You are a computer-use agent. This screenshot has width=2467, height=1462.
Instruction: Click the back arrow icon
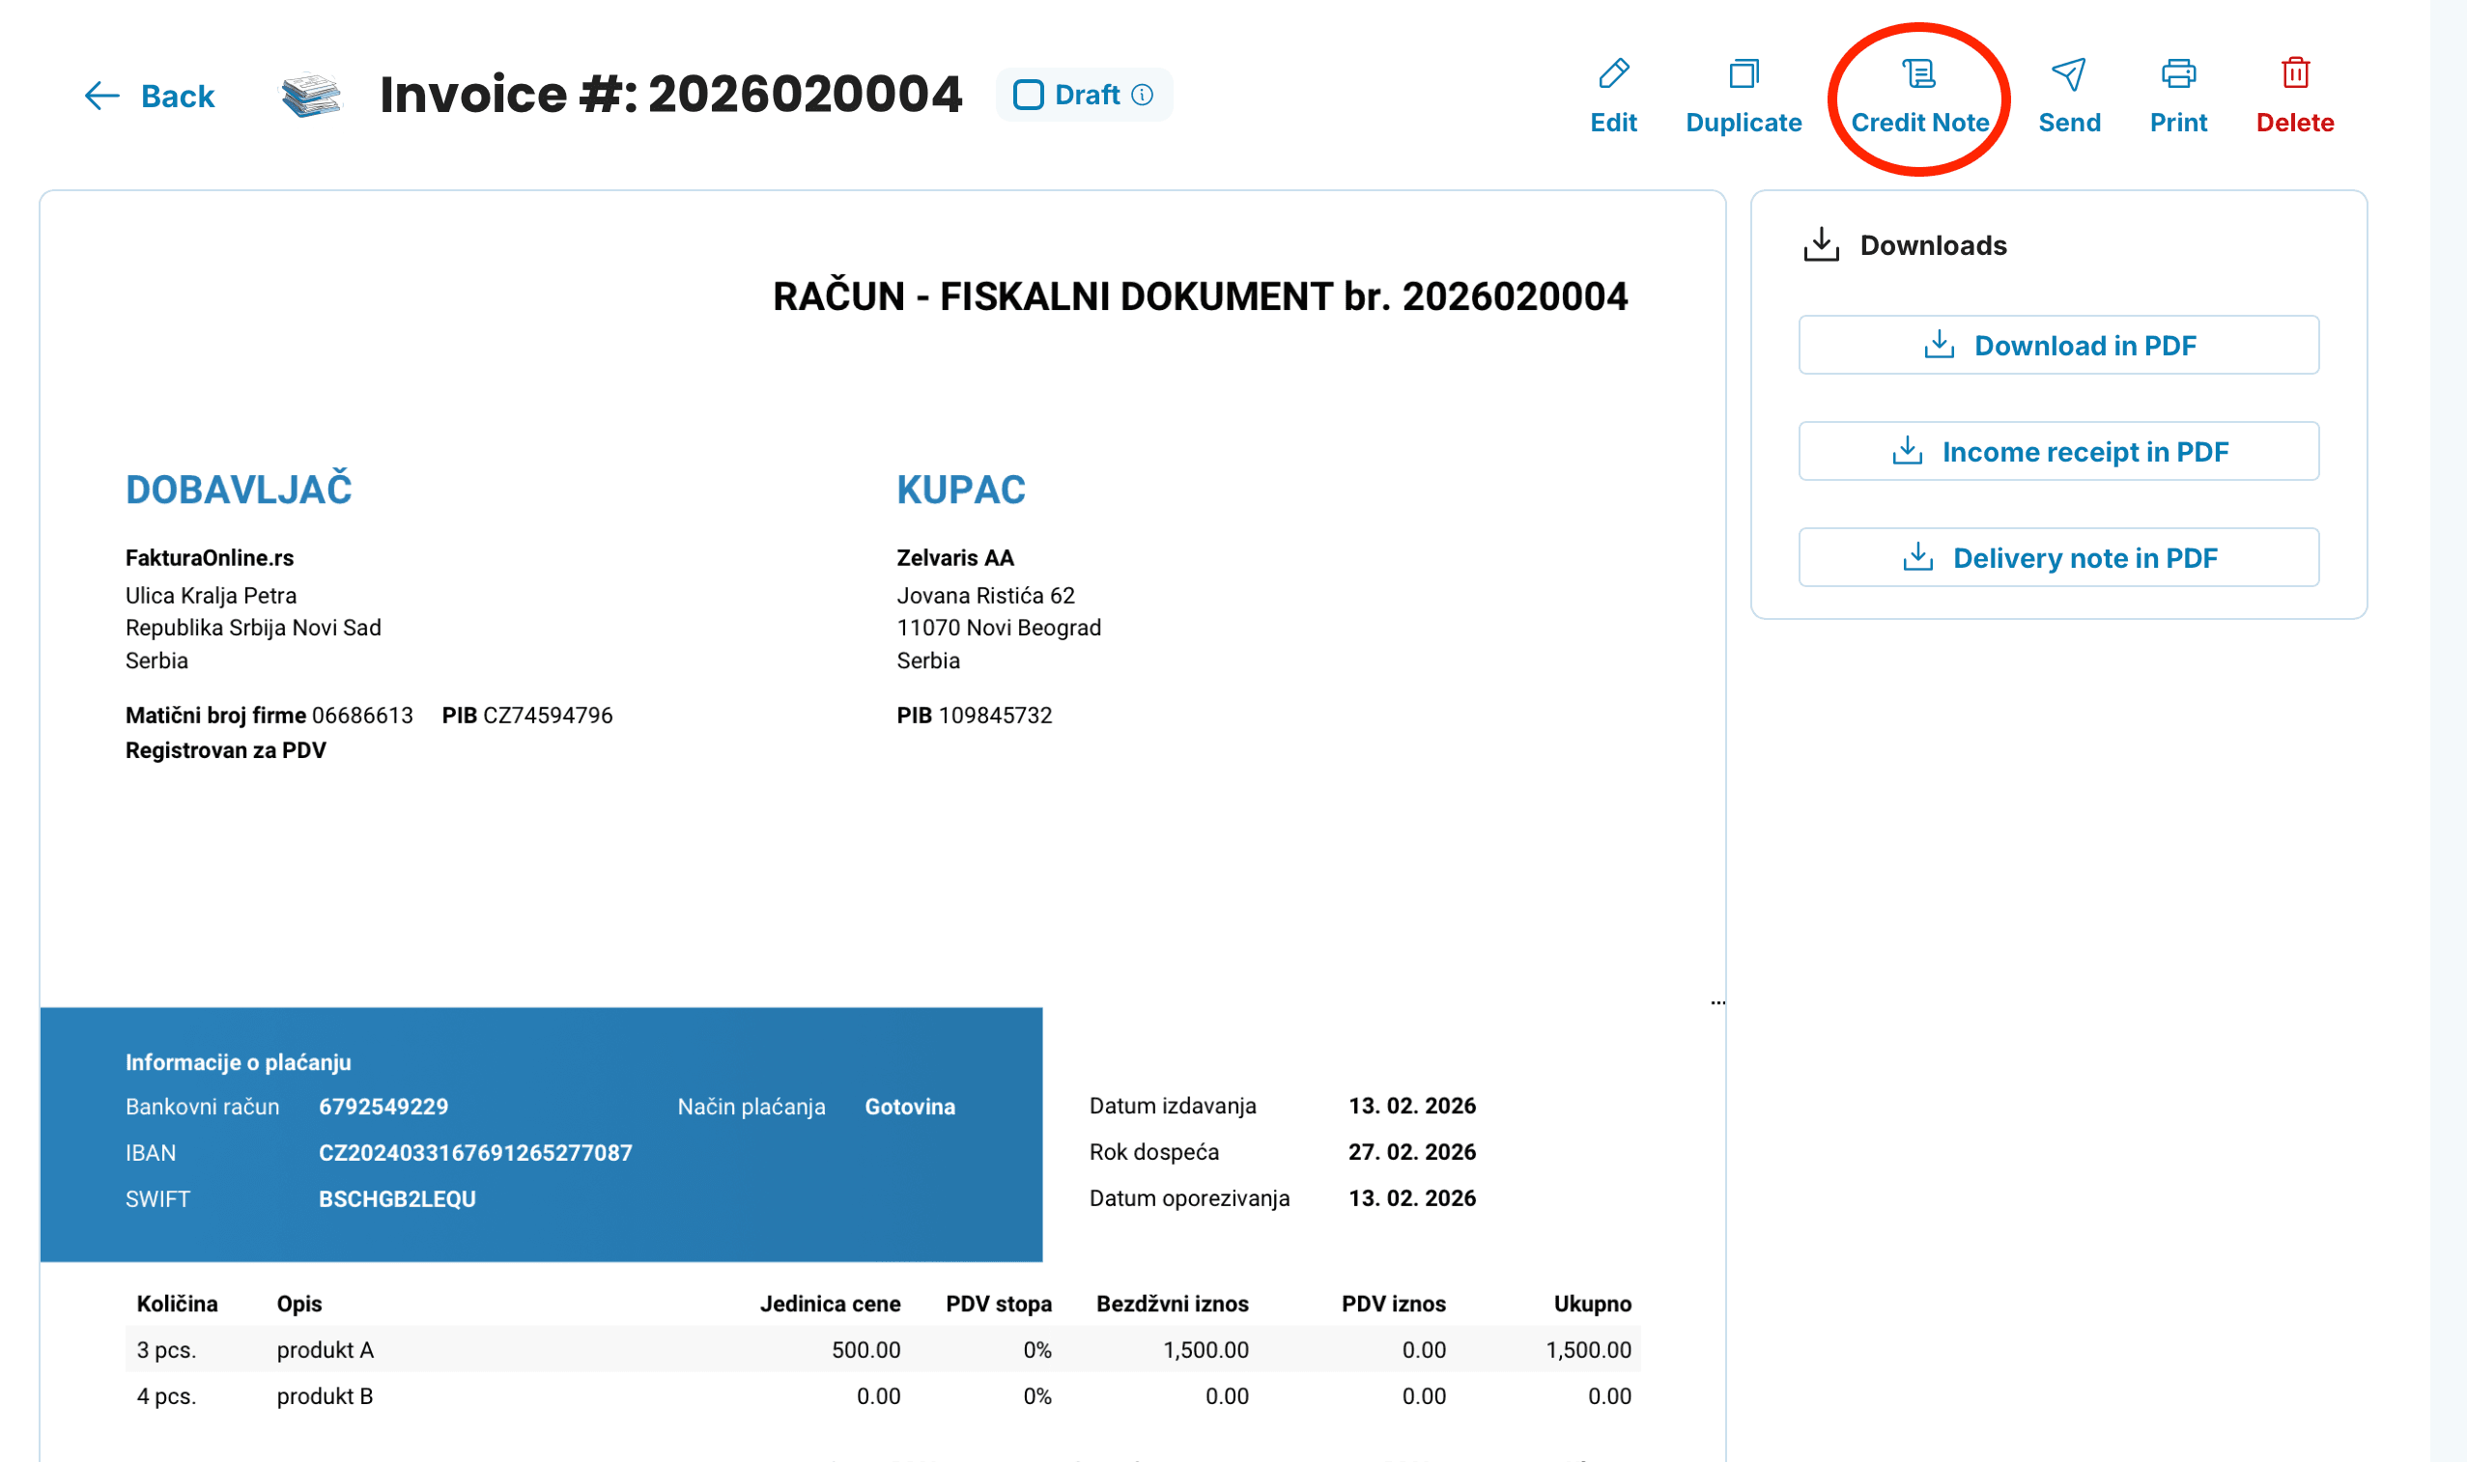101,96
